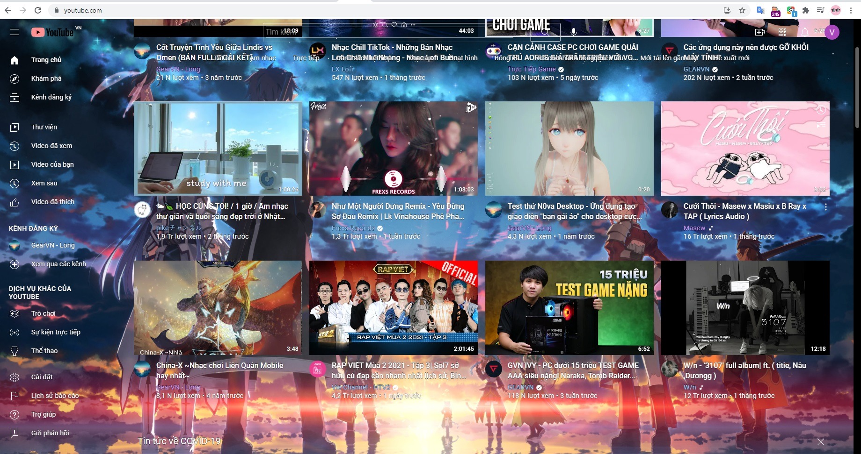The width and height of the screenshot is (861, 454).
Task: Click the create video camera icon
Action: point(760,32)
